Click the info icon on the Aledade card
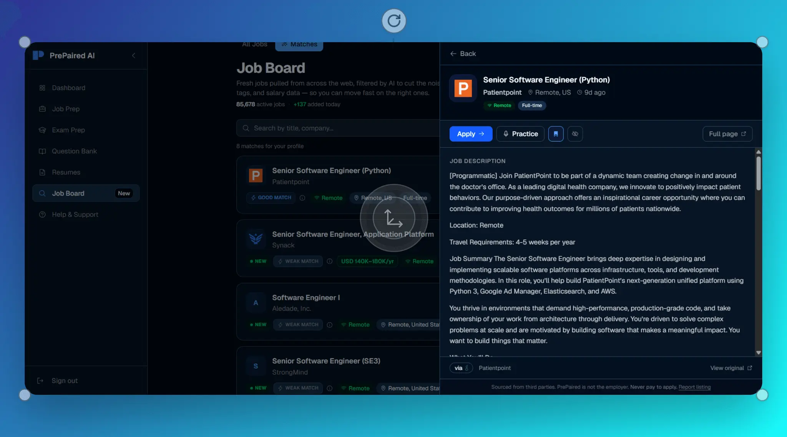The width and height of the screenshot is (787, 437). [x=330, y=325]
